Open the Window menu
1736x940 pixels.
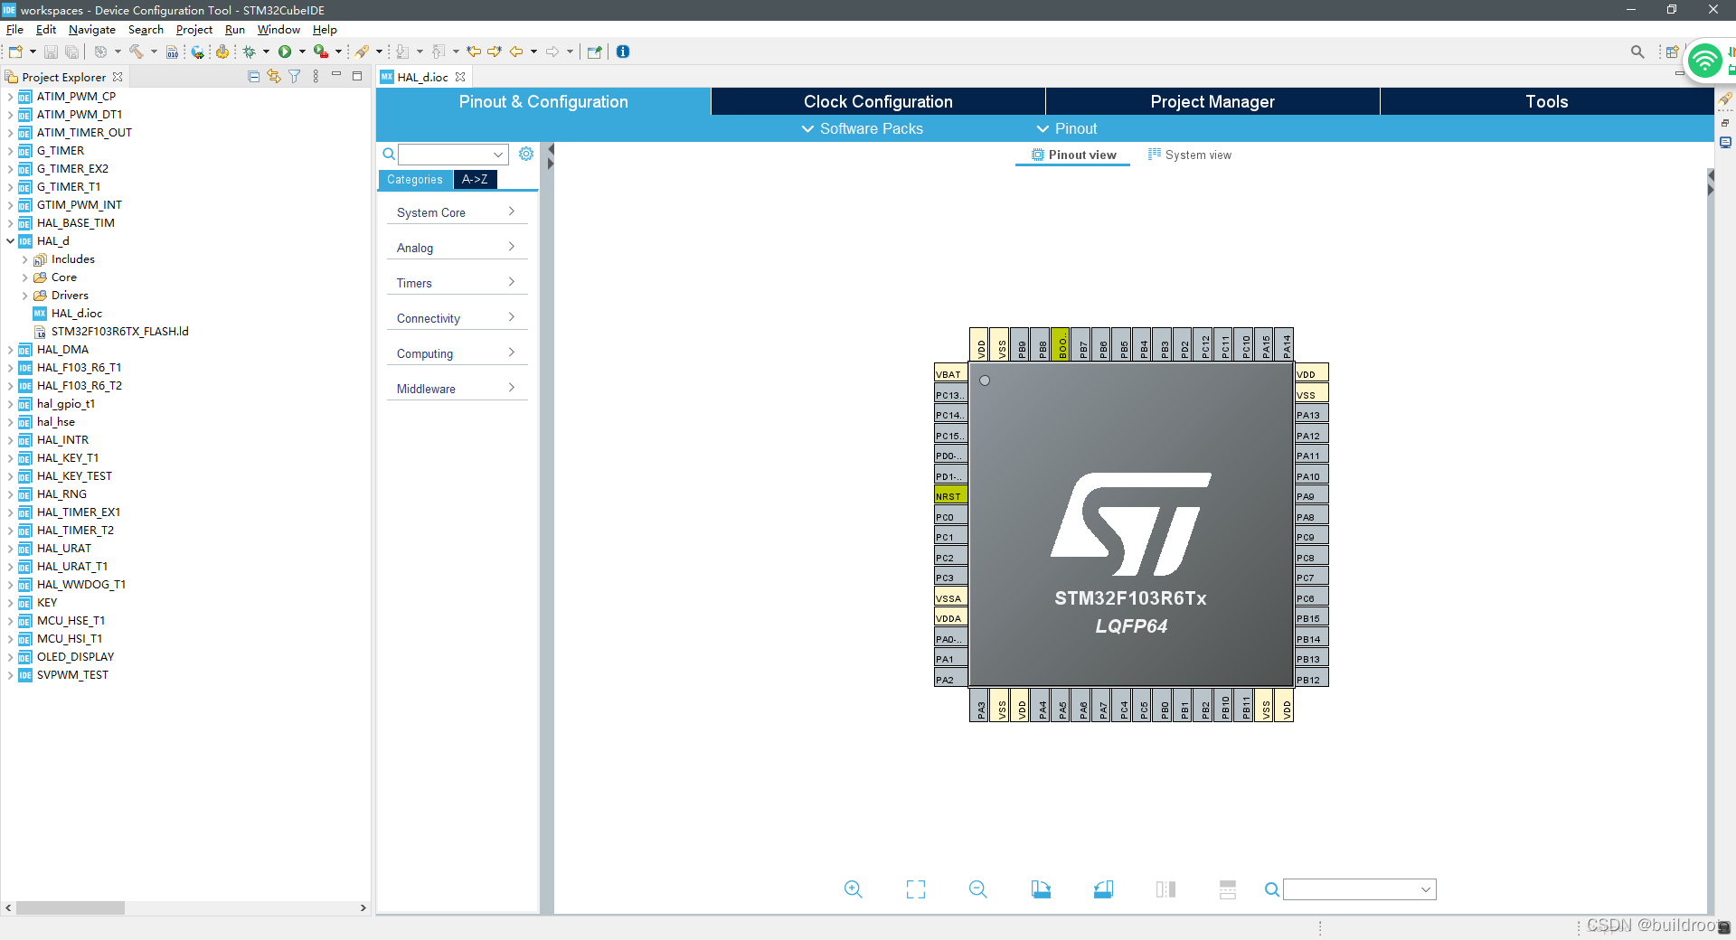pyautogui.click(x=278, y=30)
